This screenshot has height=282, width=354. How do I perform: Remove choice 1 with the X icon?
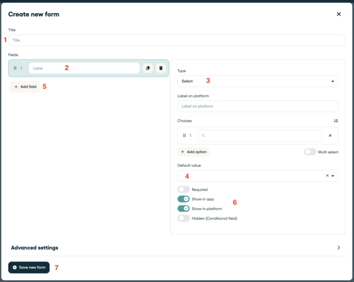330,135
